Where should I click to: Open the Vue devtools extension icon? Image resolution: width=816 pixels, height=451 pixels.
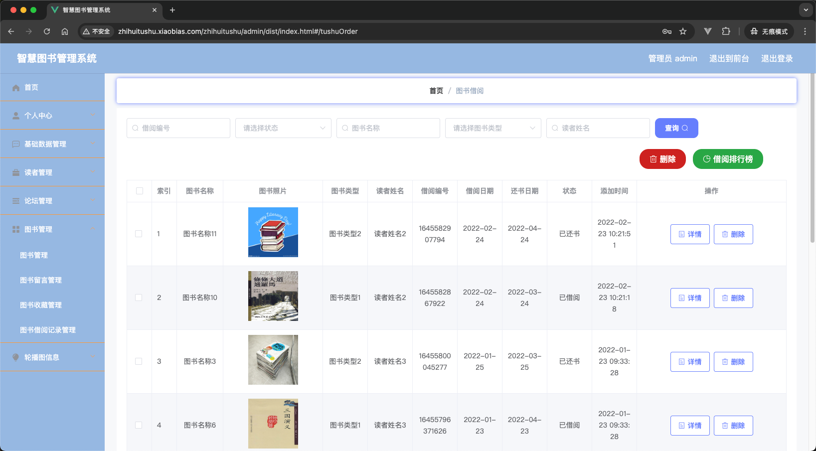(708, 31)
